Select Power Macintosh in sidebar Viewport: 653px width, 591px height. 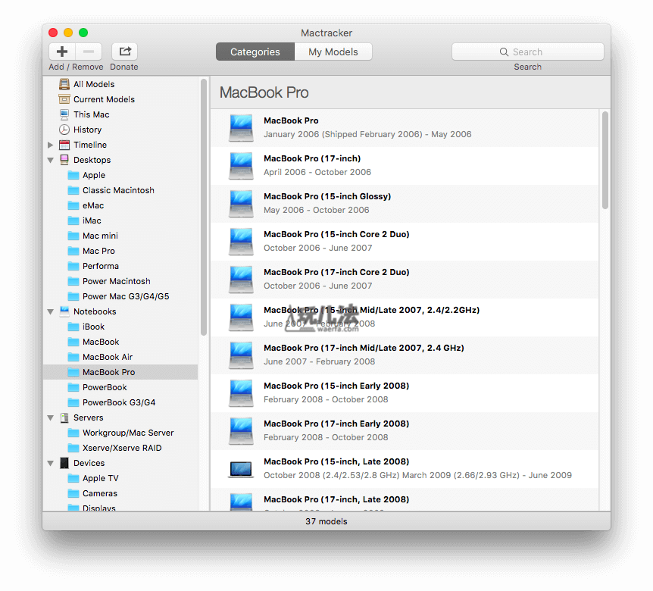120,281
